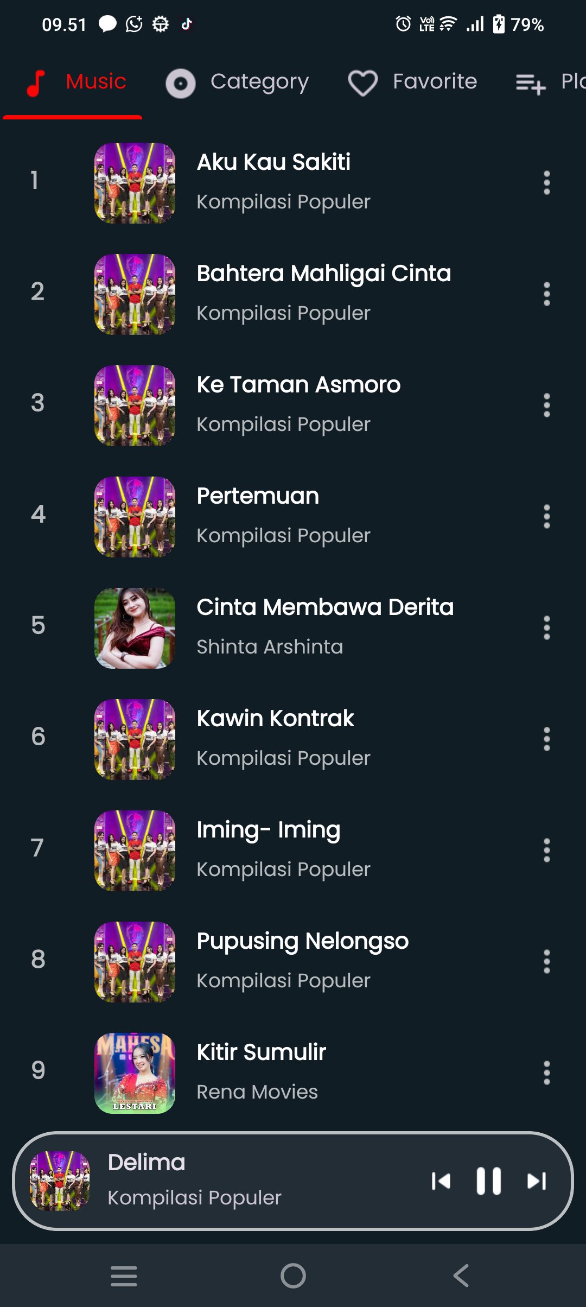Open the now-playing Delima album art

pyautogui.click(x=60, y=1181)
